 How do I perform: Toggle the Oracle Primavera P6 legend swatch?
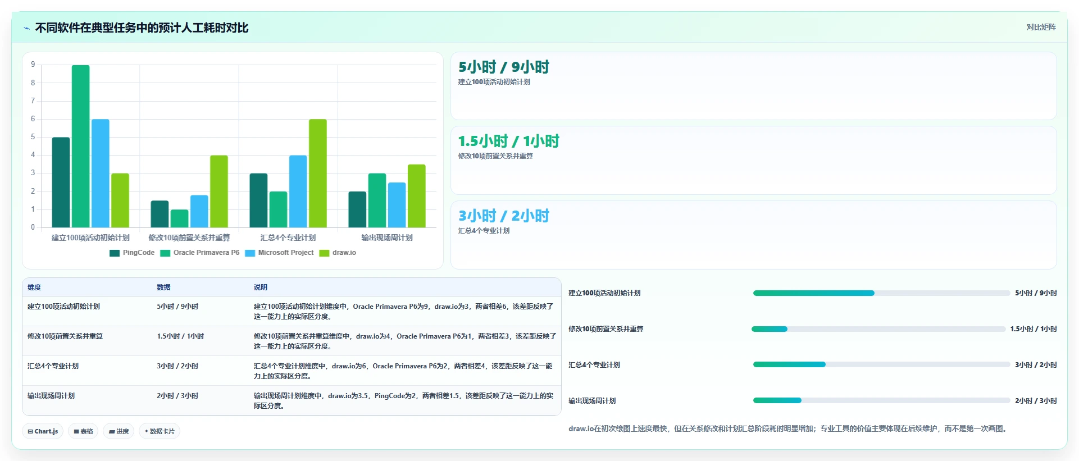[x=165, y=253]
